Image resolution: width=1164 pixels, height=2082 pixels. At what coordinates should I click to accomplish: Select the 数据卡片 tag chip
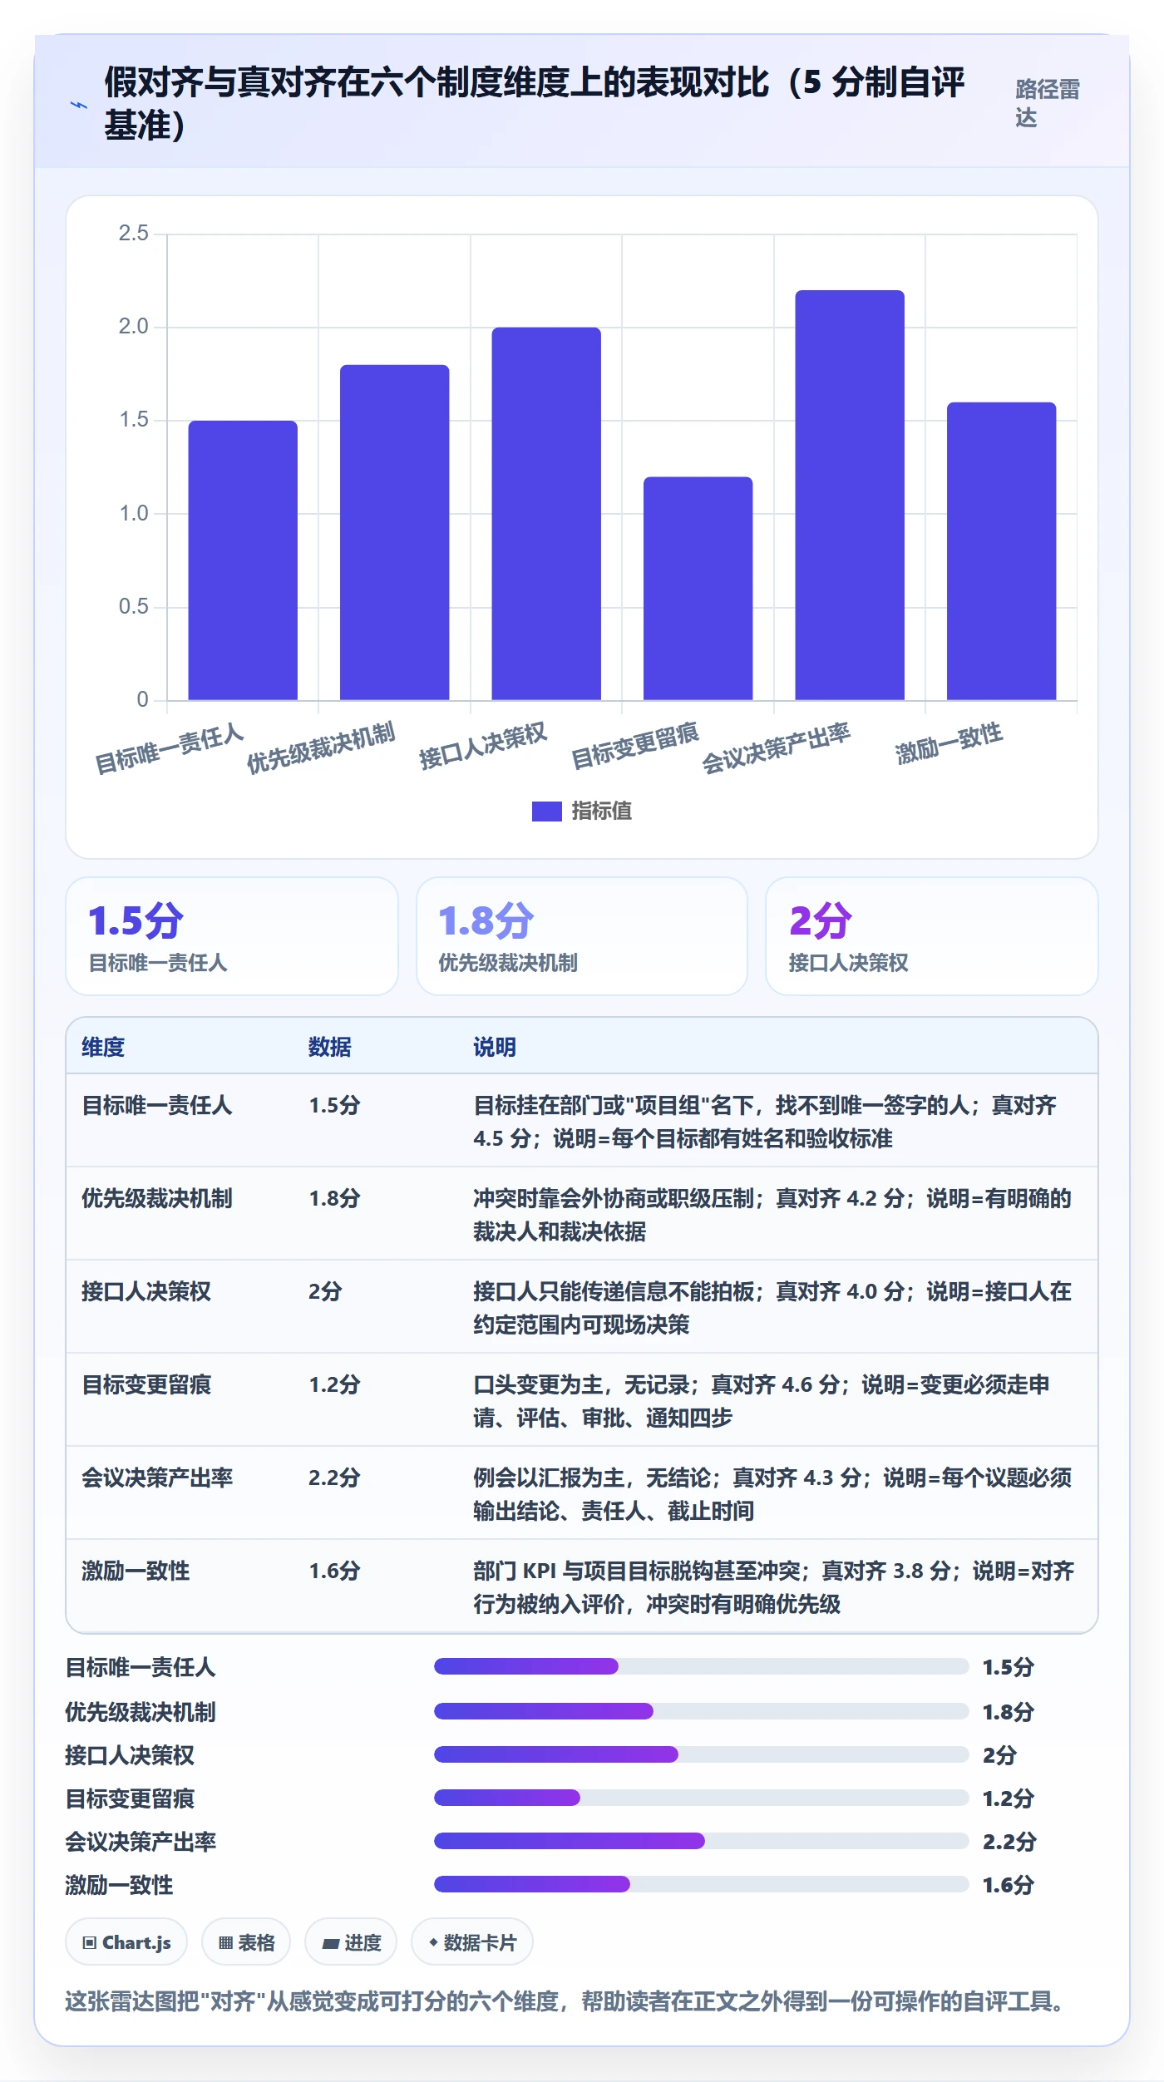472,1942
